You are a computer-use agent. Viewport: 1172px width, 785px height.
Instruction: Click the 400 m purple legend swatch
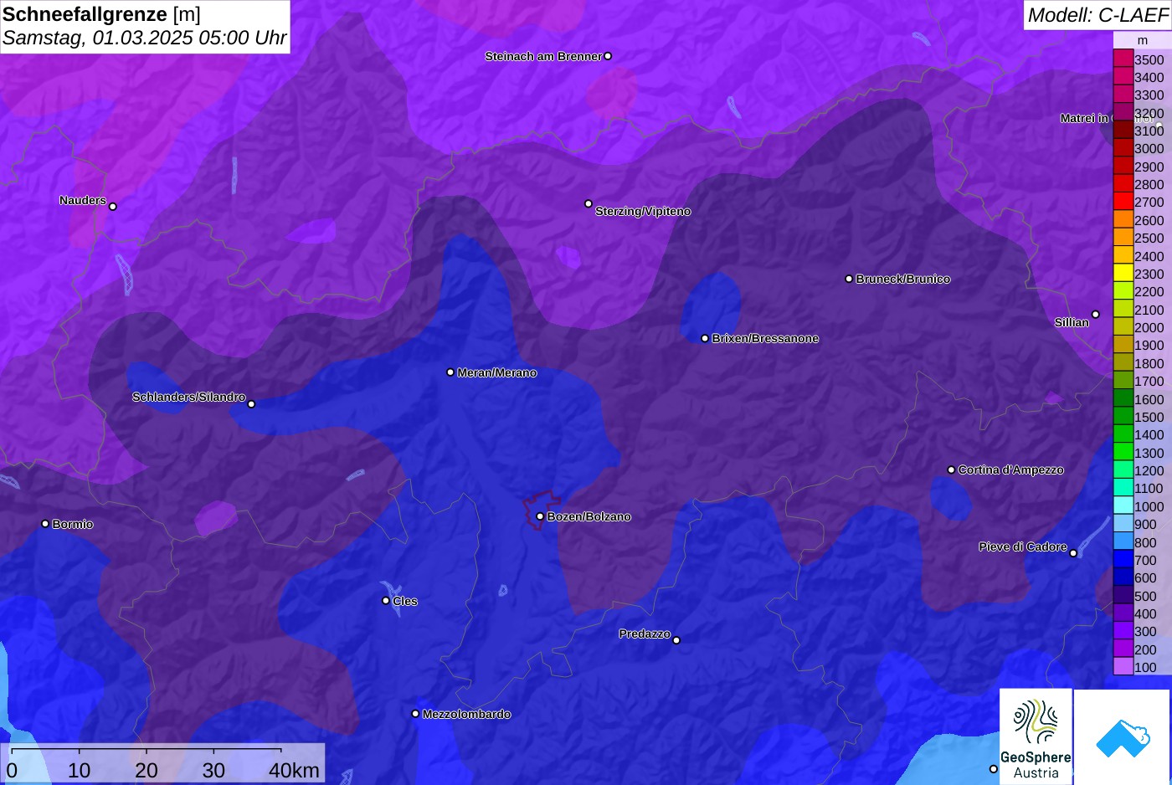click(1123, 613)
